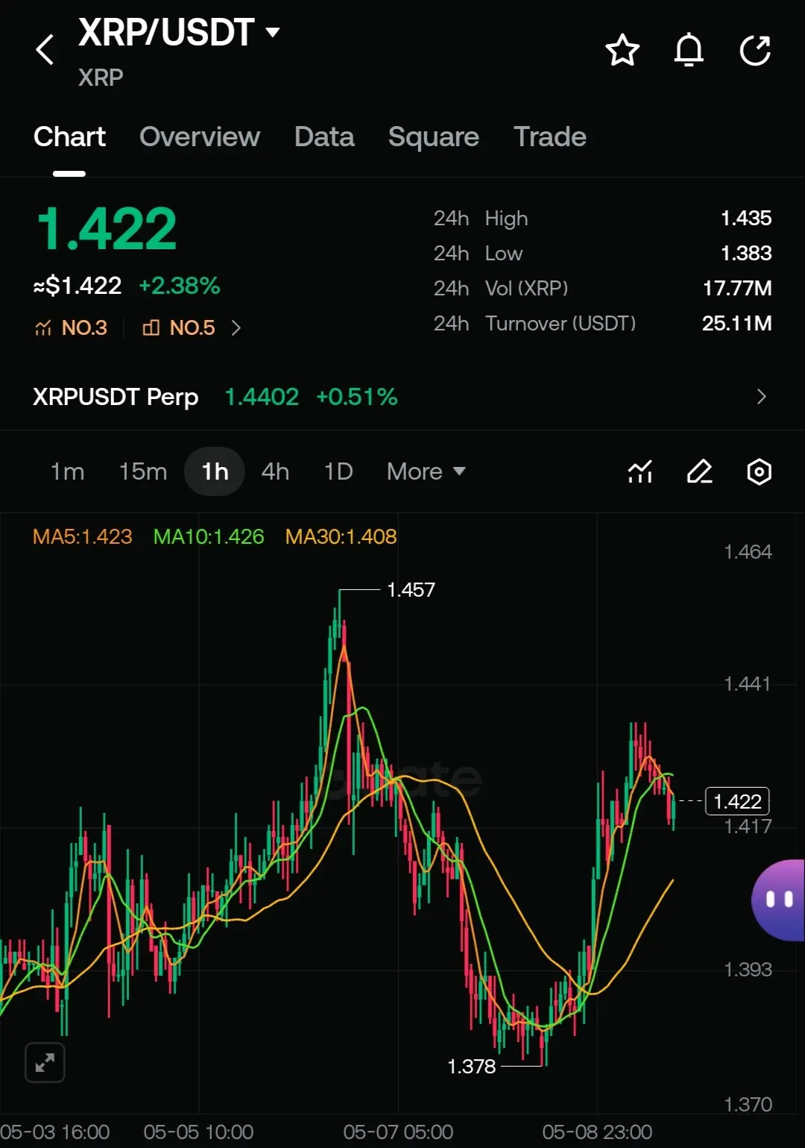Open the NO.5 ranking badge

click(x=179, y=327)
